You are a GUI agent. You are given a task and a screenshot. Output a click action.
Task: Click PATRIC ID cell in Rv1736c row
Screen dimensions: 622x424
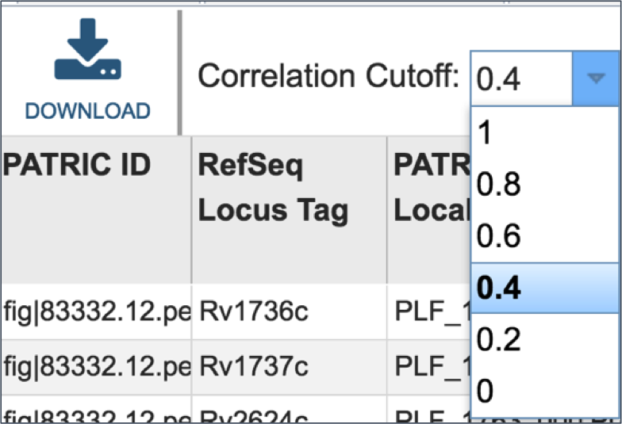click(x=96, y=311)
